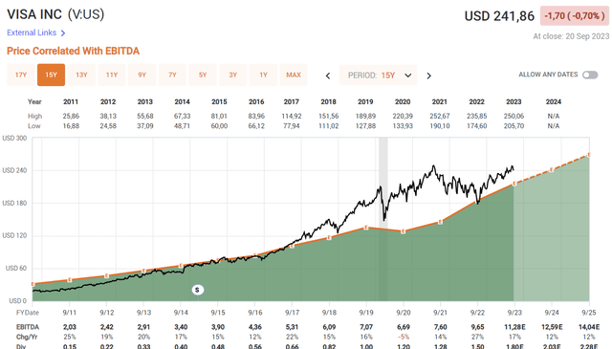
Task: Click the USD 241,86 price
Action: click(x=499, y=16)
